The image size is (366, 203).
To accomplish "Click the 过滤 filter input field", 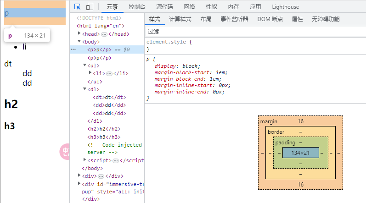I will 253,32.
